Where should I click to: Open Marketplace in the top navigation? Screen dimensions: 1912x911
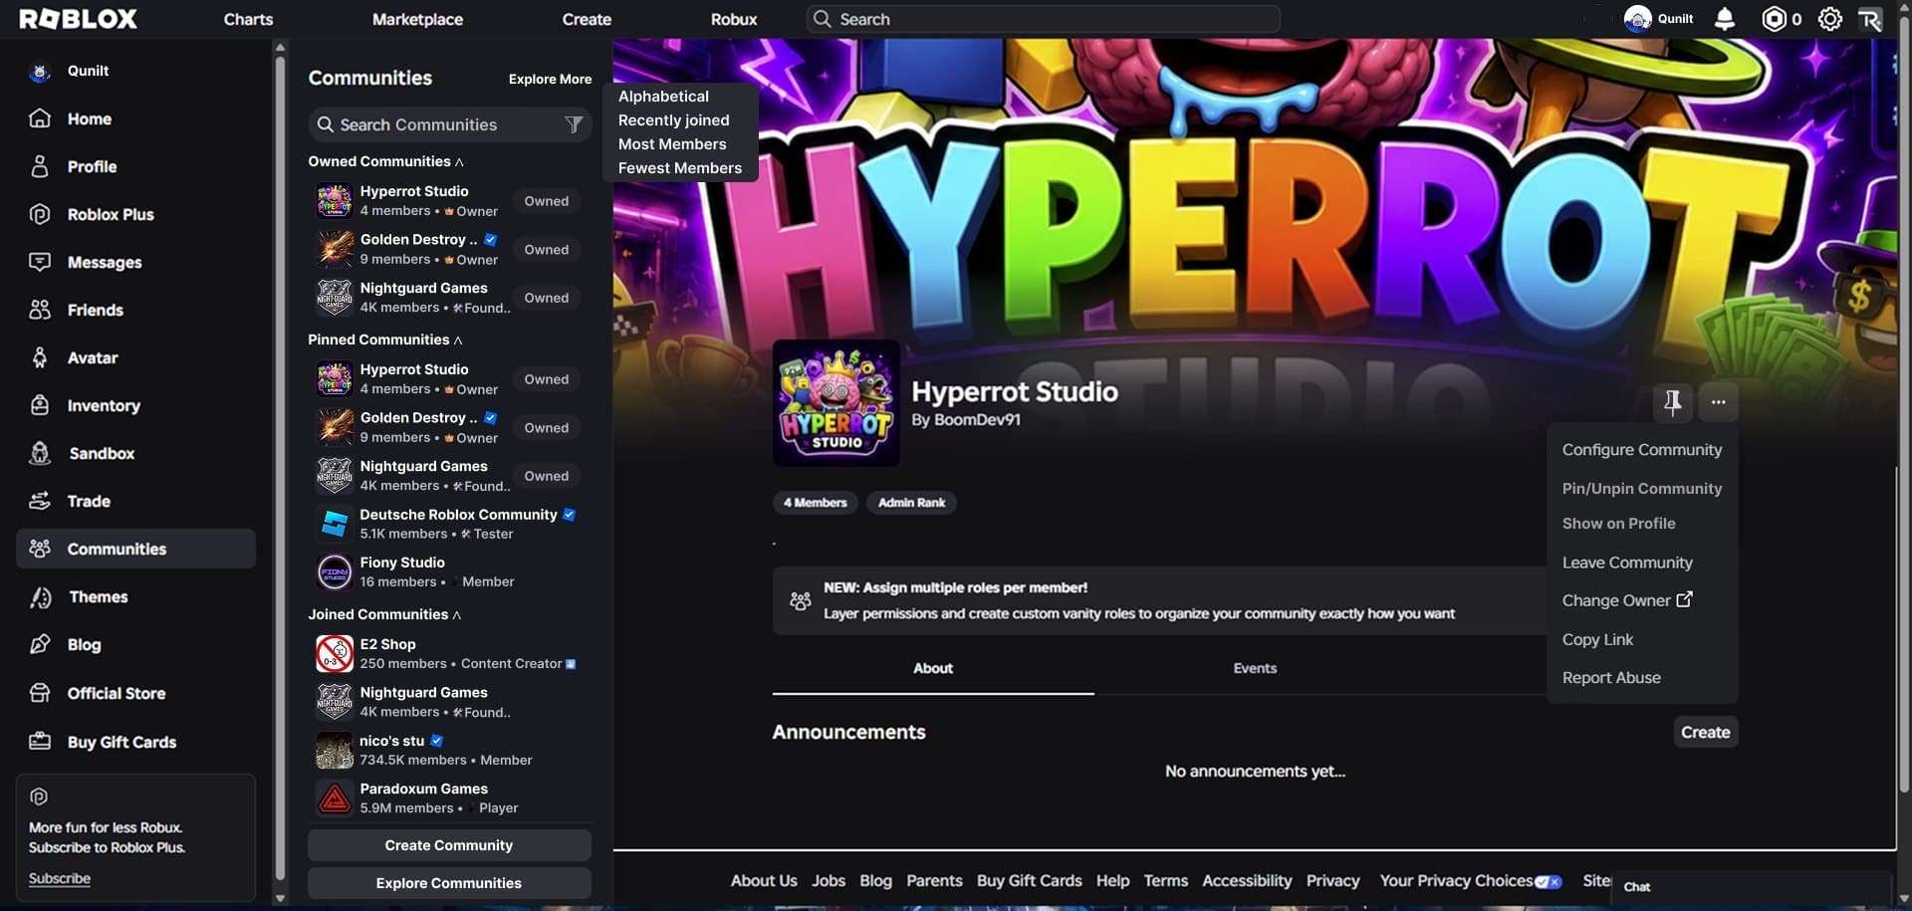tap(417, 19)
